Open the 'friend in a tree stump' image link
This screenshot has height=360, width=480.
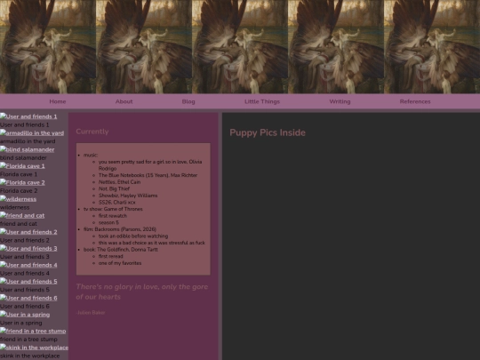pos(33,332)
